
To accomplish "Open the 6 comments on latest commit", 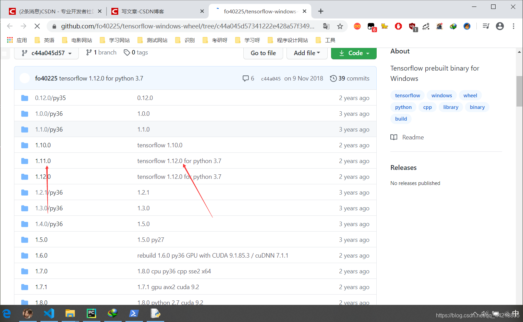I will pos(248,78).
